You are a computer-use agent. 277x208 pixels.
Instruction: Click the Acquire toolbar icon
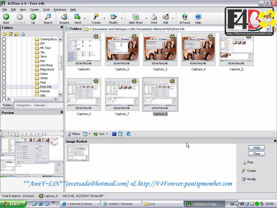[x=64, y=17]
